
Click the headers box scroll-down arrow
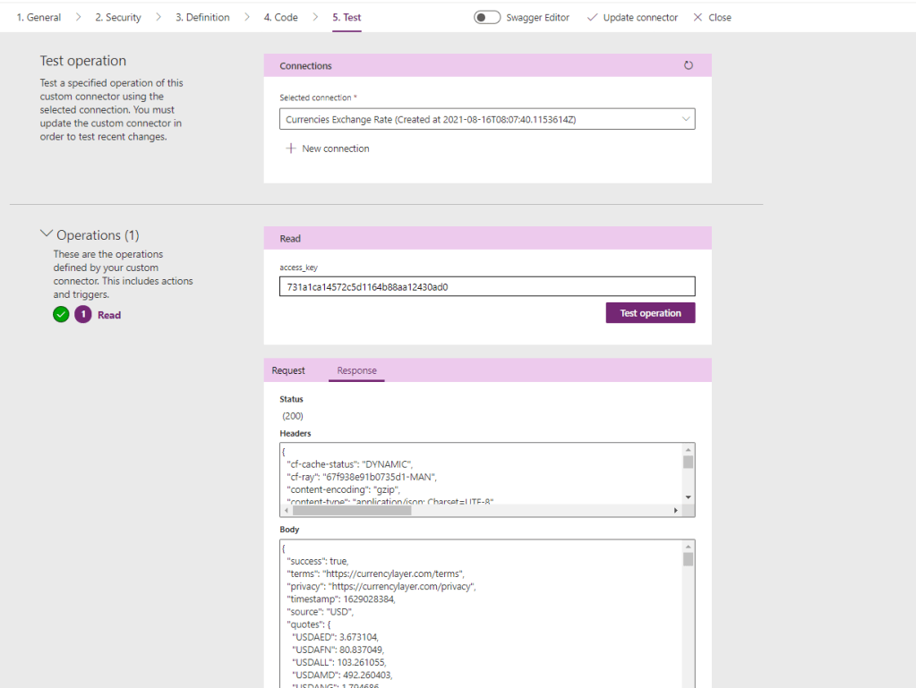[688, 497]
